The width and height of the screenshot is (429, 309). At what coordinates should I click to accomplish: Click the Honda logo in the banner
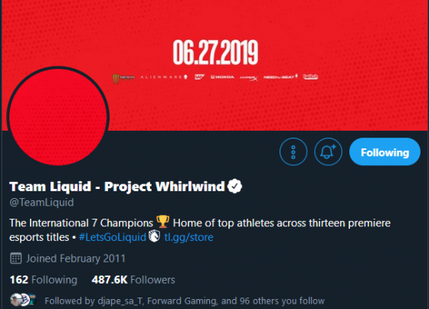[x=222, y=77]
